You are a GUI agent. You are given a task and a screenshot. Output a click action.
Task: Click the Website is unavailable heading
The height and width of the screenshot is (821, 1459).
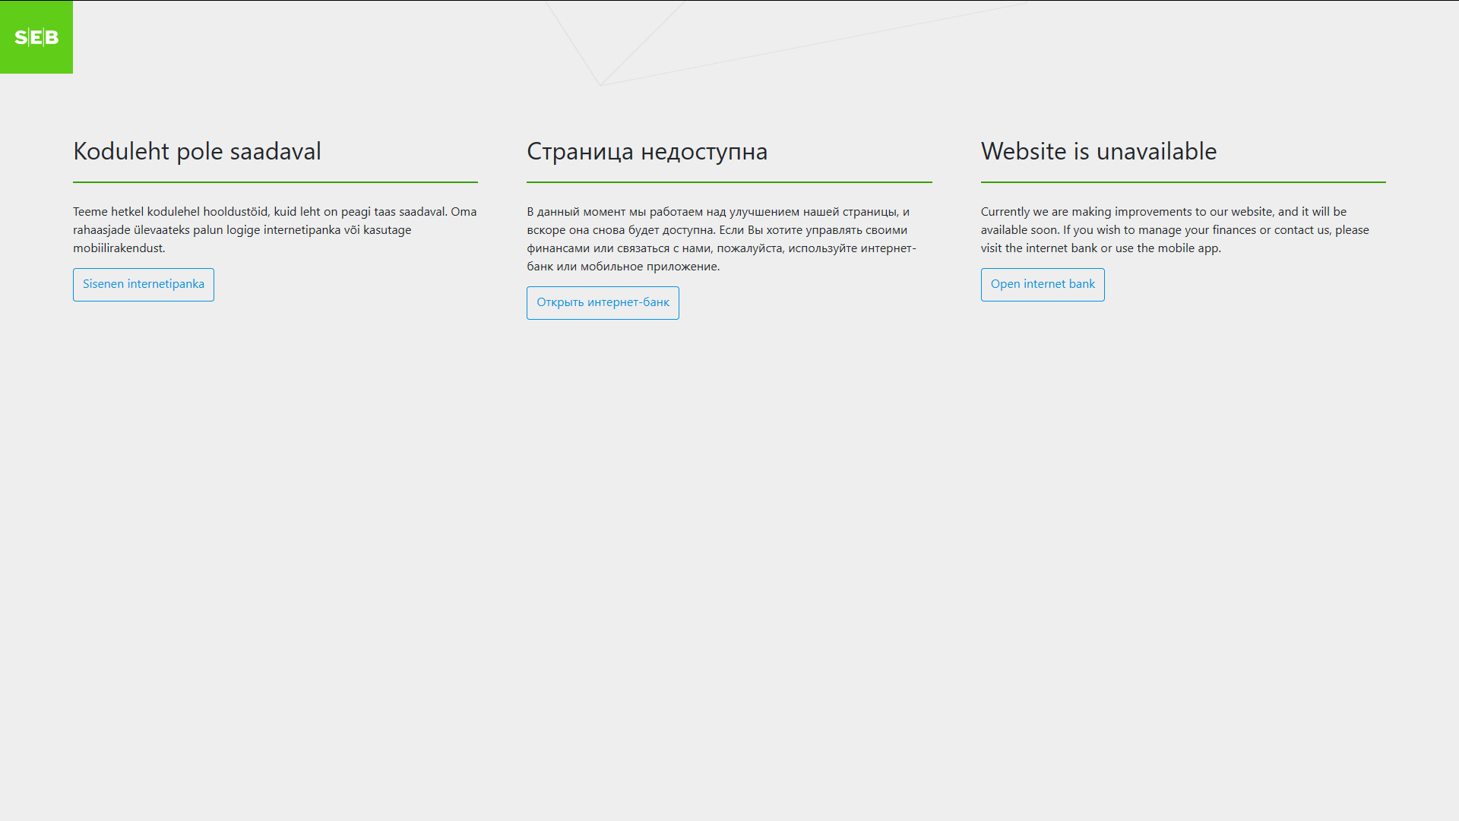point(1098,151)
